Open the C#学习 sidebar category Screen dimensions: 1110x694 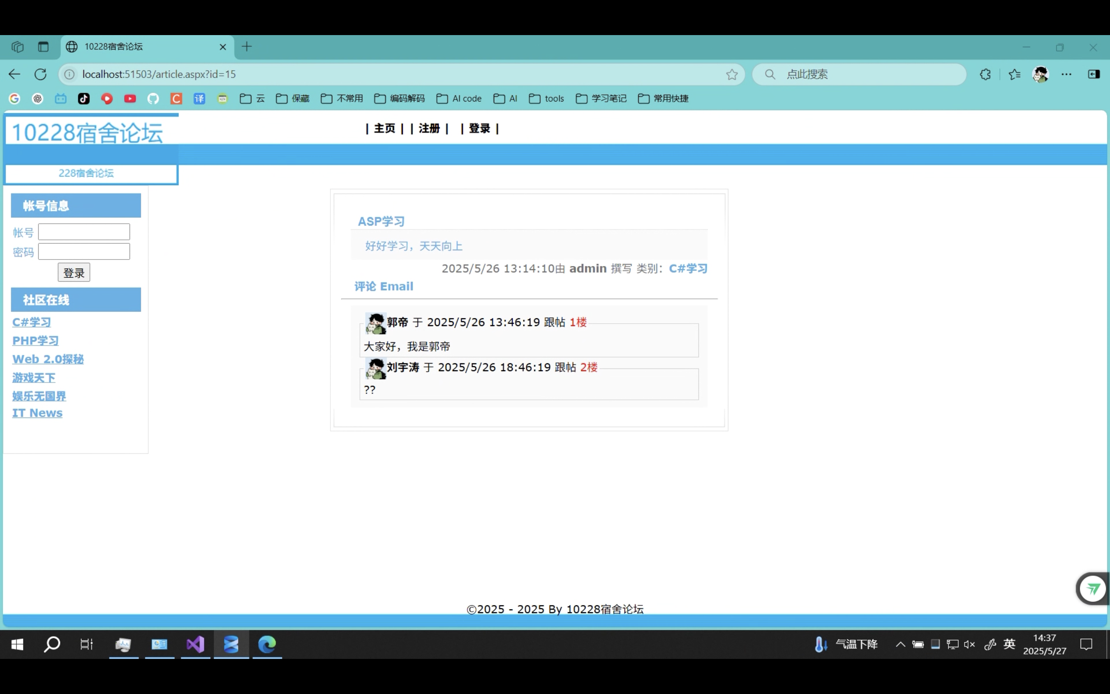(x=32, y=322)
